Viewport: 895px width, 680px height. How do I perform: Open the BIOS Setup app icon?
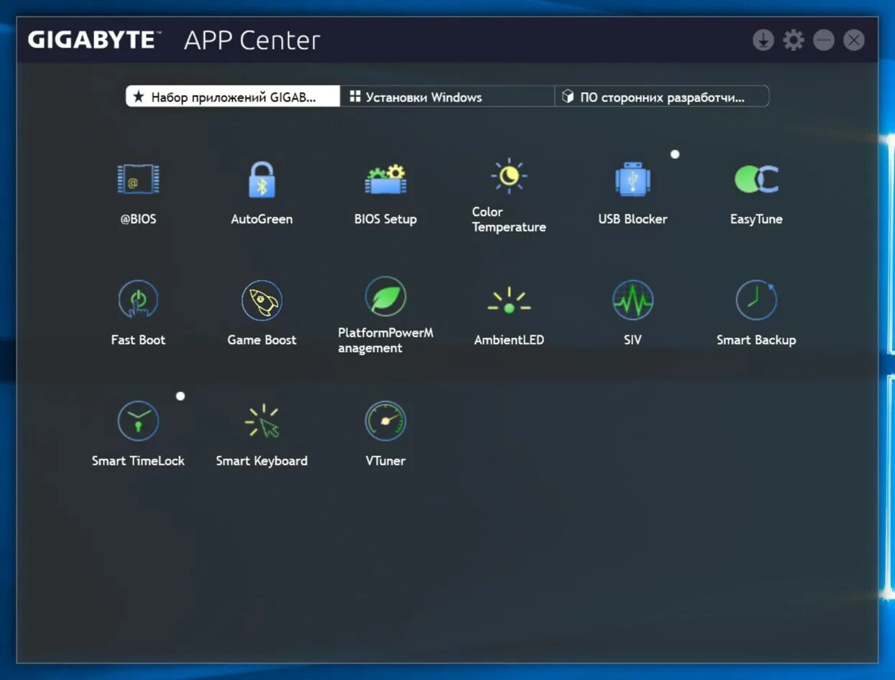[385, 179]
